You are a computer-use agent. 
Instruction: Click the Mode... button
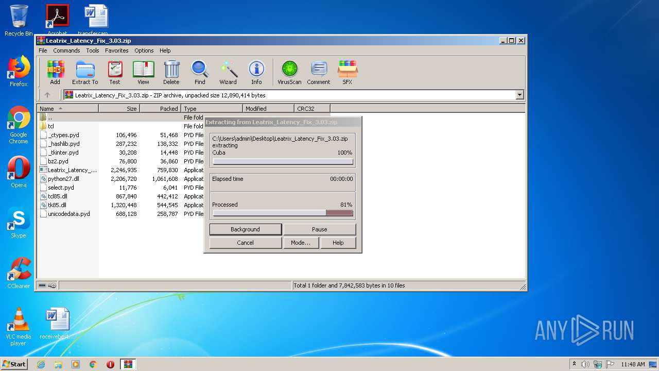pos(301,243)
